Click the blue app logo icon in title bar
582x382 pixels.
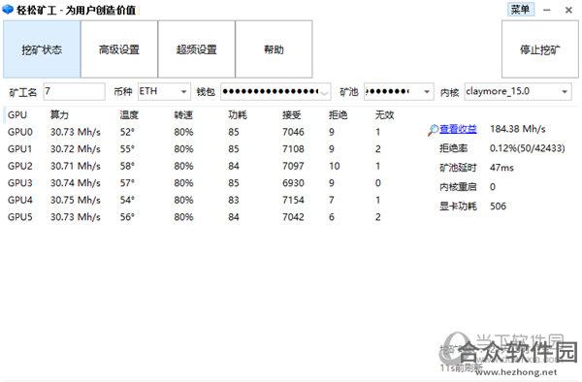click(x=8, y=10)
